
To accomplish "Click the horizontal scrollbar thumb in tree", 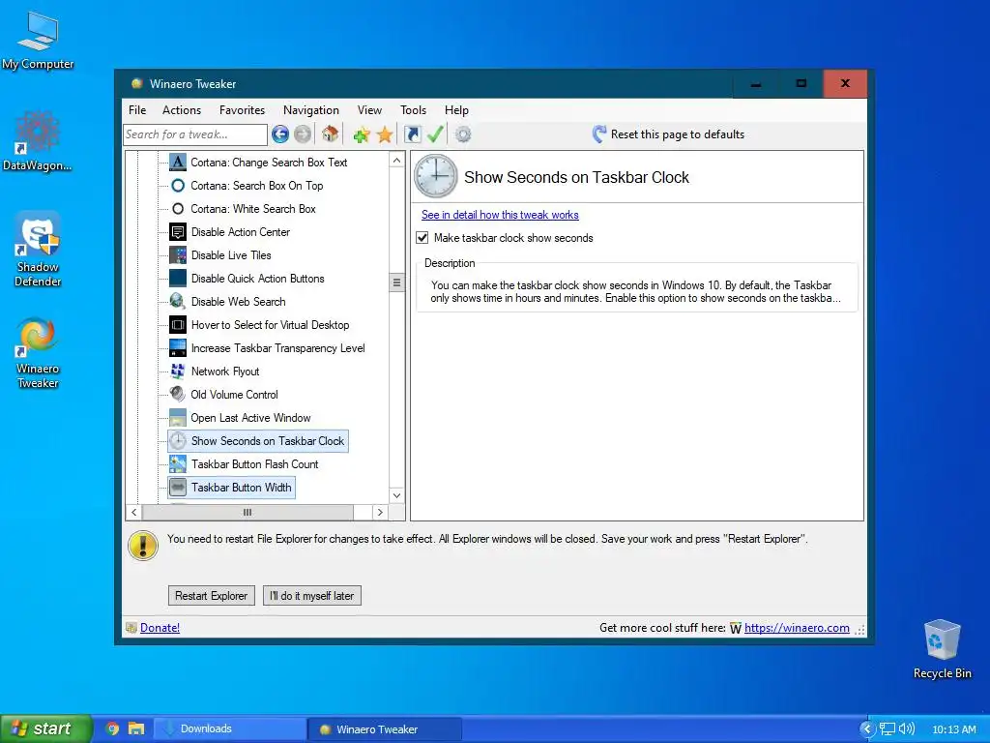I will [247, 512].
